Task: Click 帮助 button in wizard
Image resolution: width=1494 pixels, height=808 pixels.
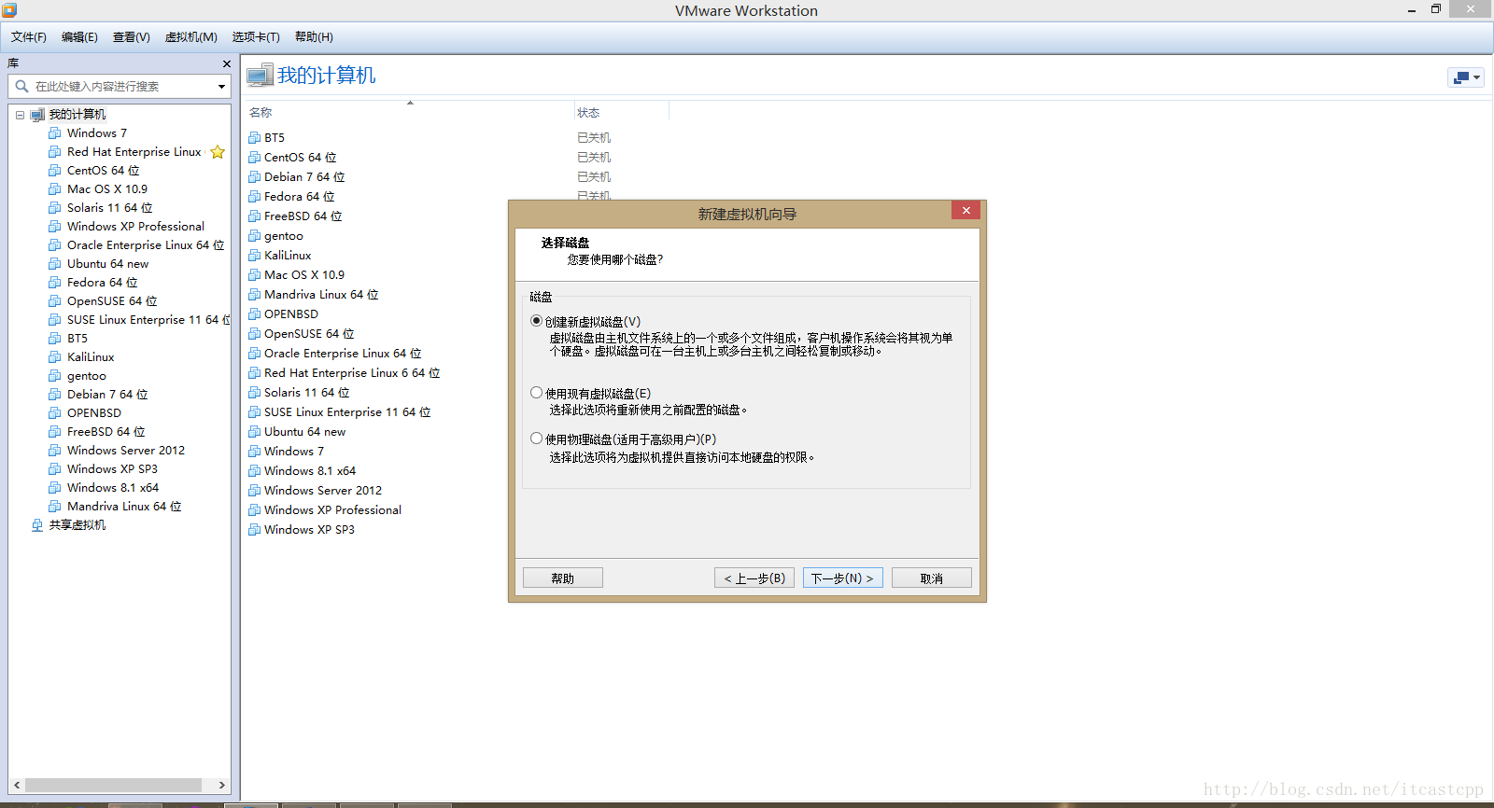Action: click(x=563, y=578)
